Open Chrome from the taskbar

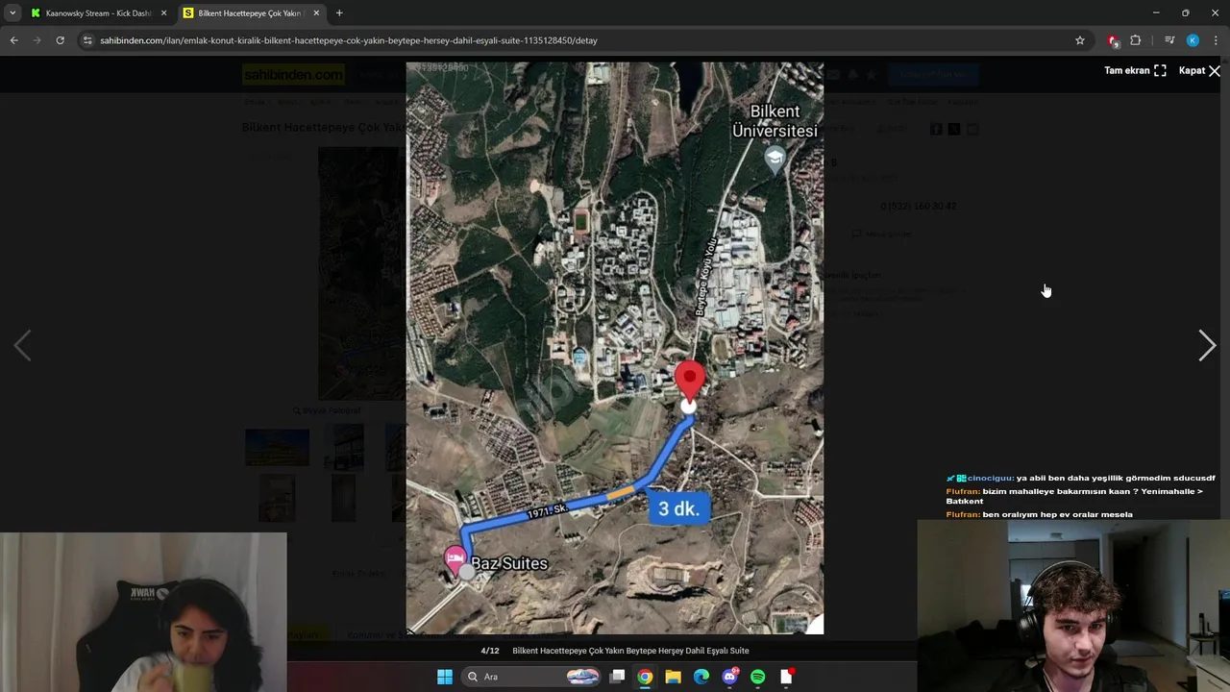click(x=645, y=677)
